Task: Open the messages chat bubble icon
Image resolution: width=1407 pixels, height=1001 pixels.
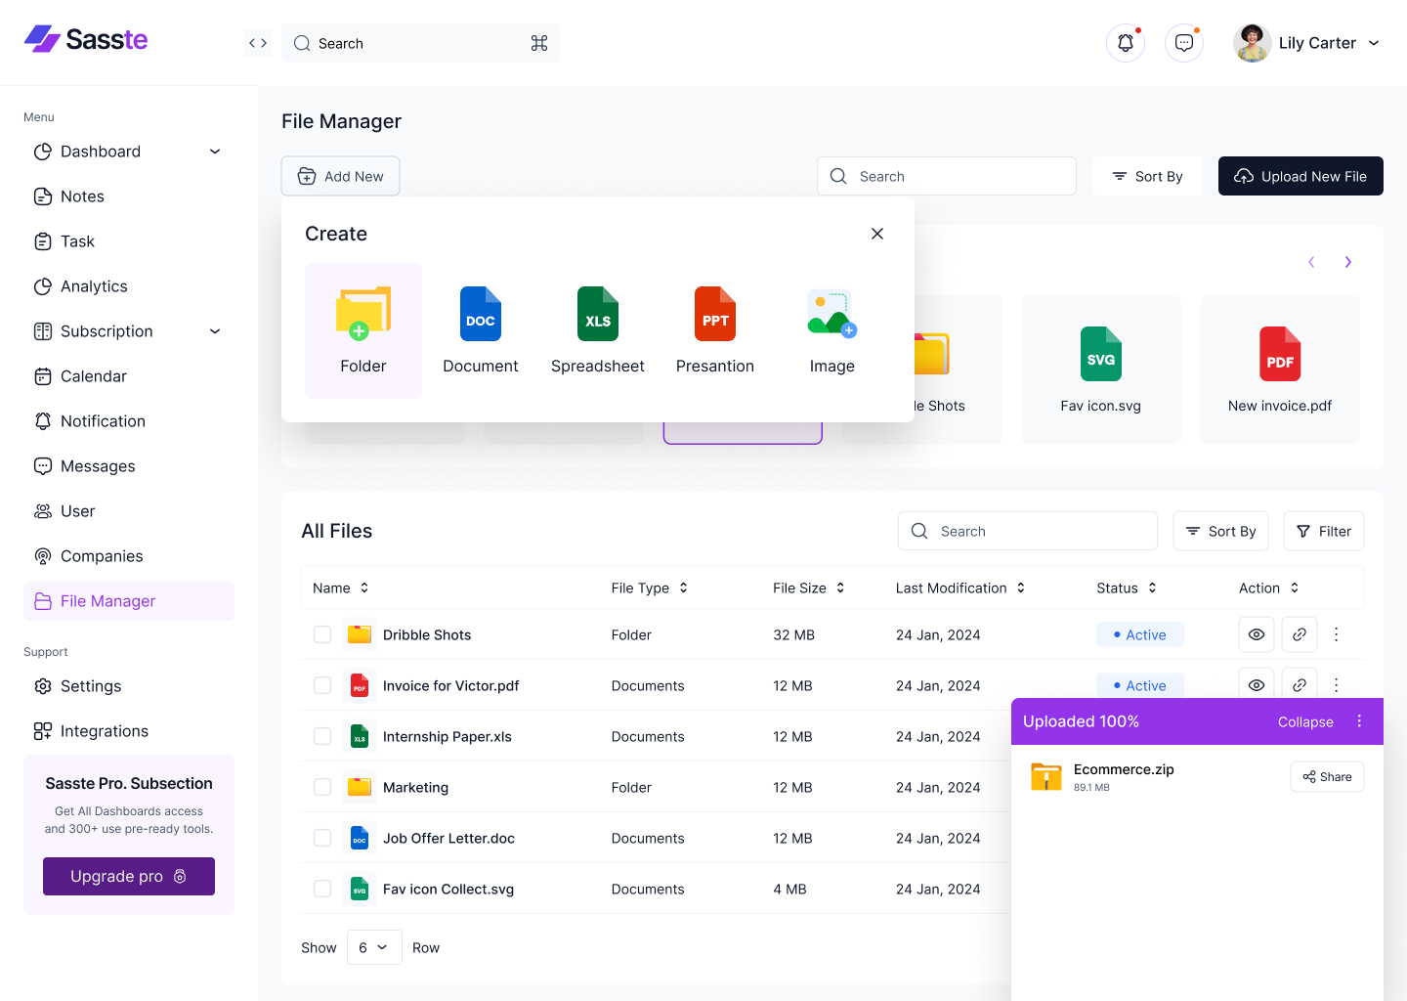Action: click(x=1183, y=42)
